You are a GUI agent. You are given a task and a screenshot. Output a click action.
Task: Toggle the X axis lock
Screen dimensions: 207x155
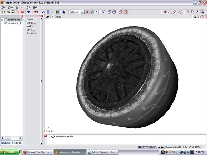(87, 12)
